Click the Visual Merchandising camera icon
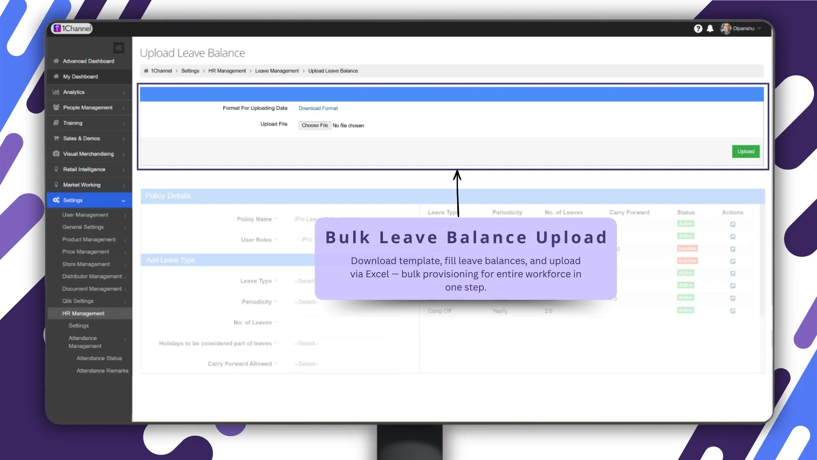 [57, 154]
